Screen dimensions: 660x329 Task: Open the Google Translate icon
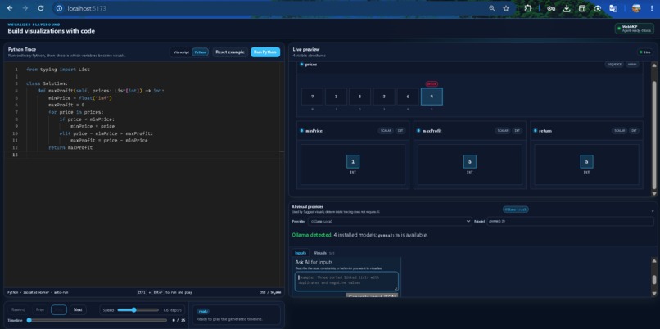[x=613, y=8]
